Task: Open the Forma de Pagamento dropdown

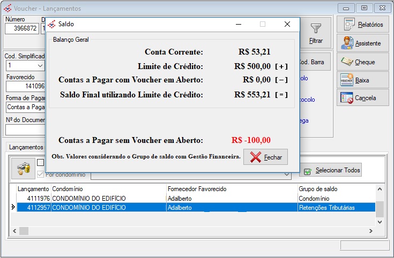Action: point(25,107)
